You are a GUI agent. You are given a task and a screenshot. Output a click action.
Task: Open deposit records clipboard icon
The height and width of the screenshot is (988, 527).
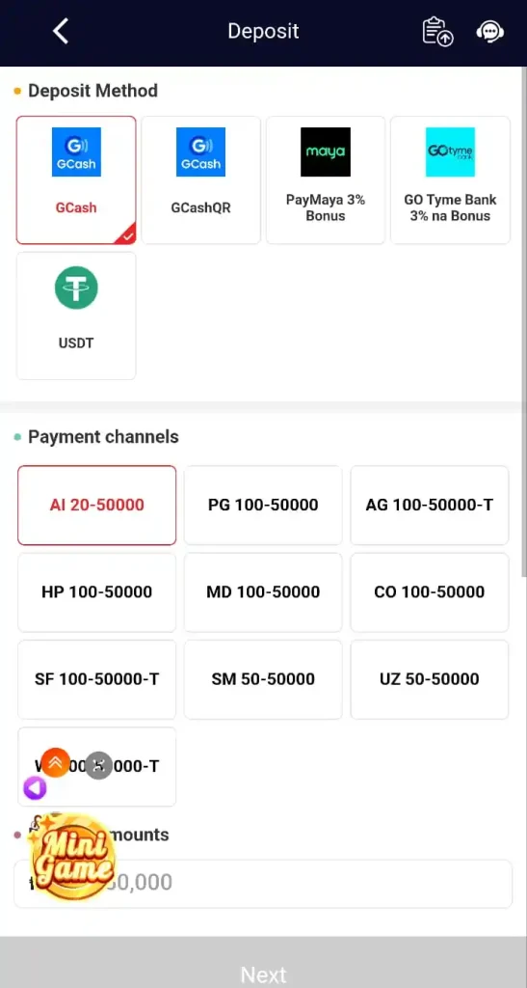pyautogui.click(x=437, y=32)
